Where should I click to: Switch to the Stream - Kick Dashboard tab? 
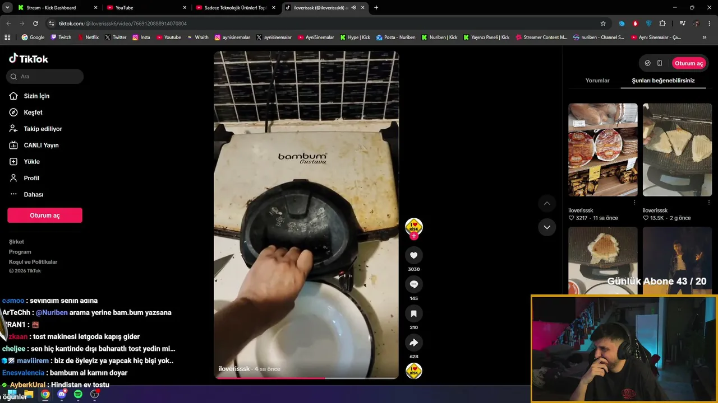[58, 8]
